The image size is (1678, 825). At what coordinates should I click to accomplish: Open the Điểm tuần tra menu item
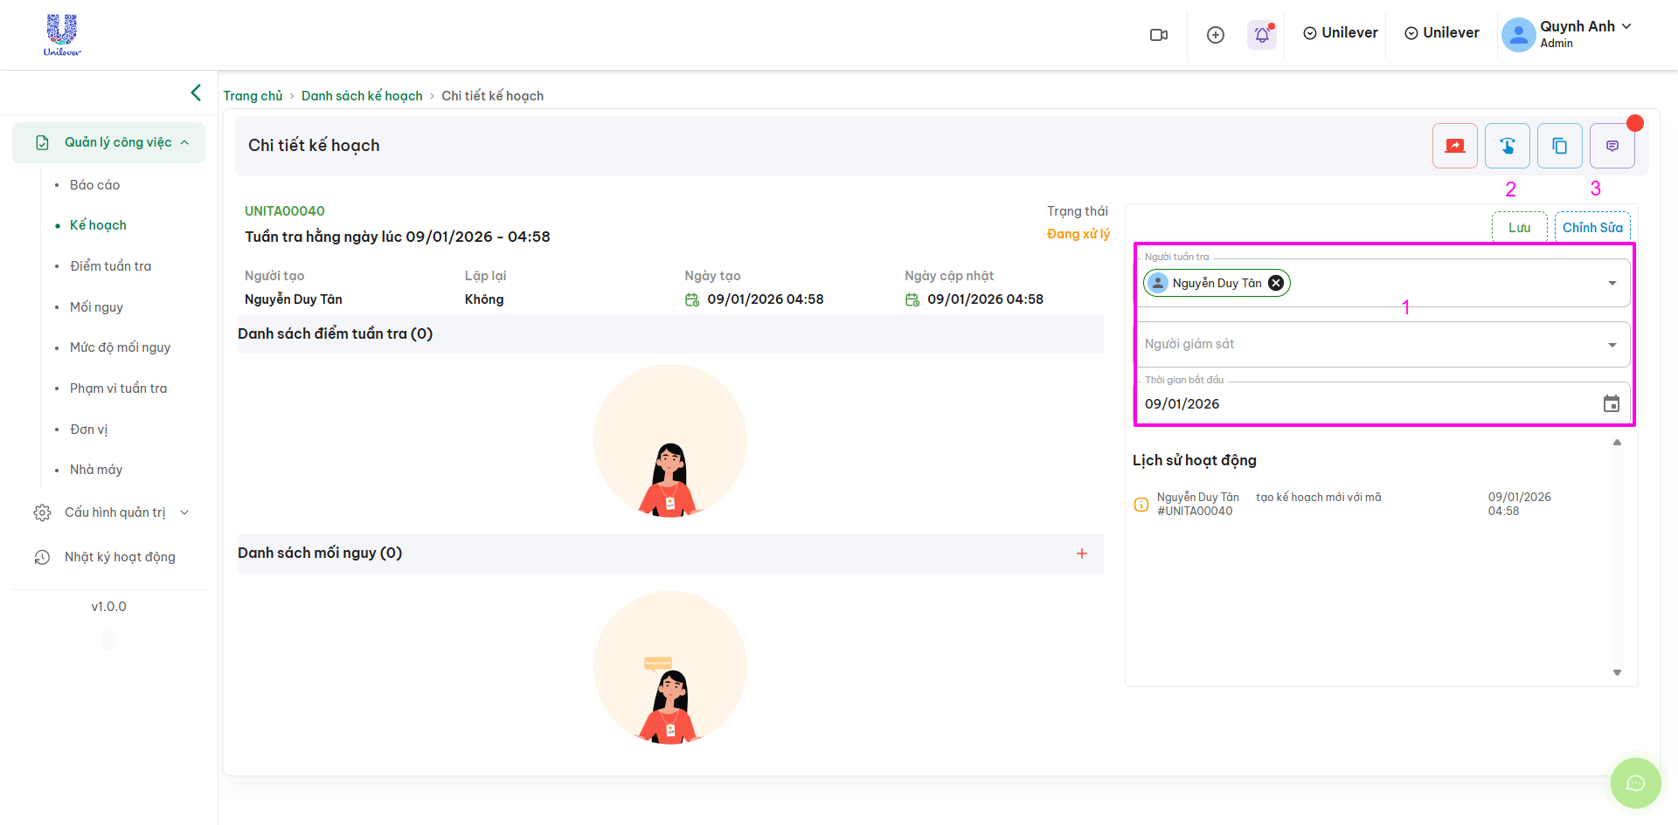[x=110, y=266]
